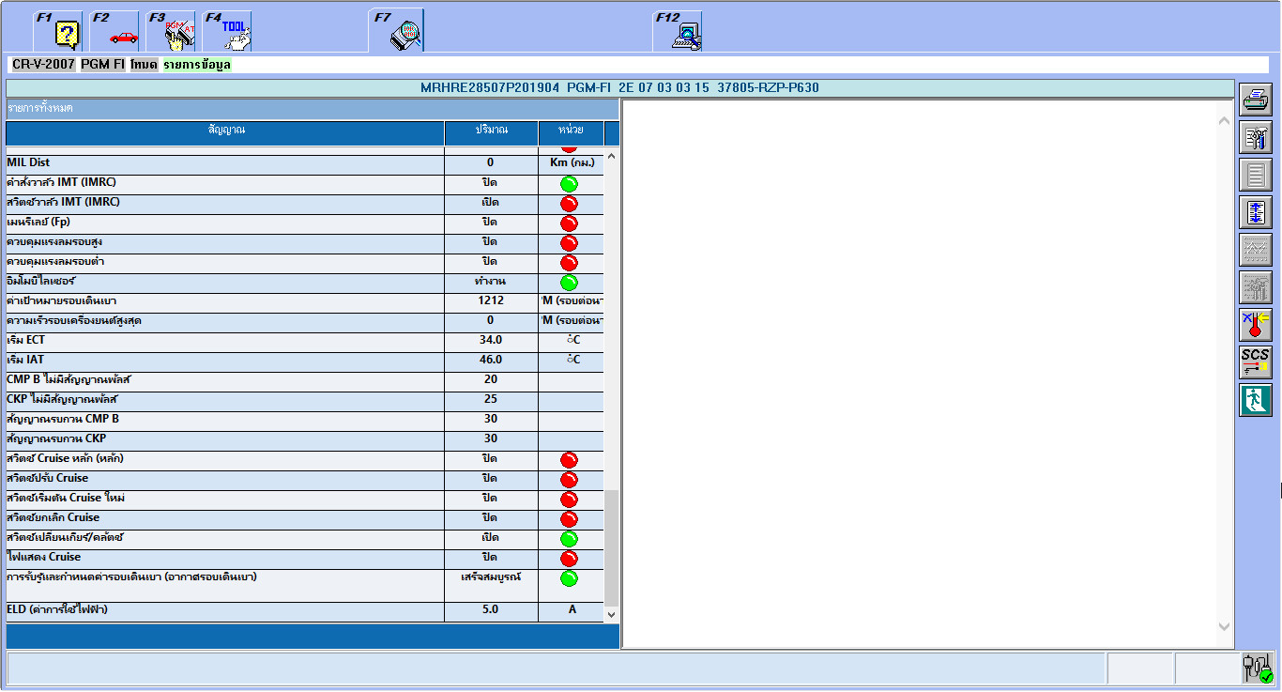This screenshot has height=692, width=1282.
Task: Select the CMP B ไม่มีสัญญาณพัลส์ row label
Action: tap(69, 379)
